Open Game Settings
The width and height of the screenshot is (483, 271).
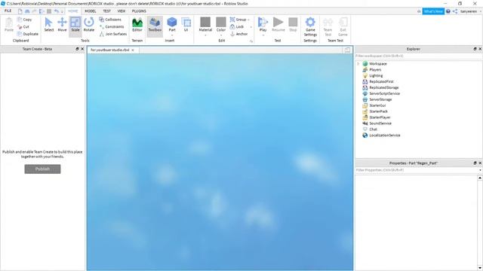(310, 27)
